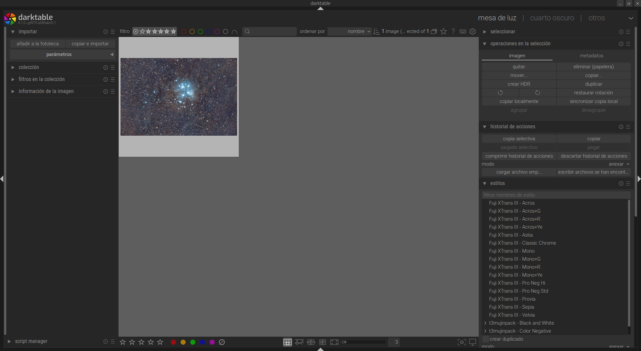Image resolution: width=641 pixels, height=351 pixels.
Task: Toggle the grouped images icon
Action: (x=434, y=31)
